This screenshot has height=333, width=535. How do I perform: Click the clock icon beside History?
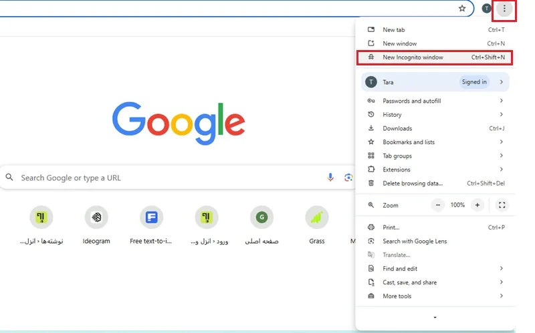pos(371,114)
